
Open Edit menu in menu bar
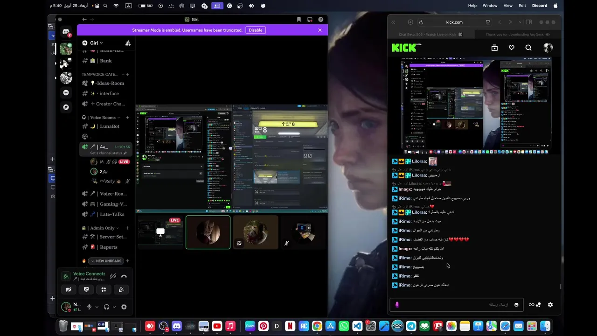click(522, 6)
